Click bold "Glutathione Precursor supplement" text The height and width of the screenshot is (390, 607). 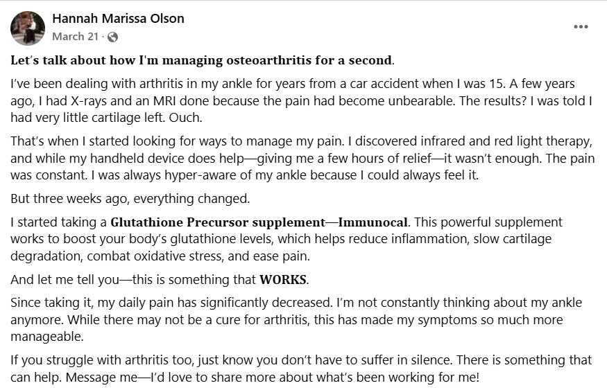(217, 223)
